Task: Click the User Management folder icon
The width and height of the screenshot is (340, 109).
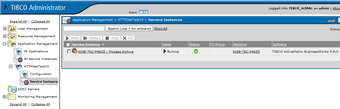Action: point(12,28)
